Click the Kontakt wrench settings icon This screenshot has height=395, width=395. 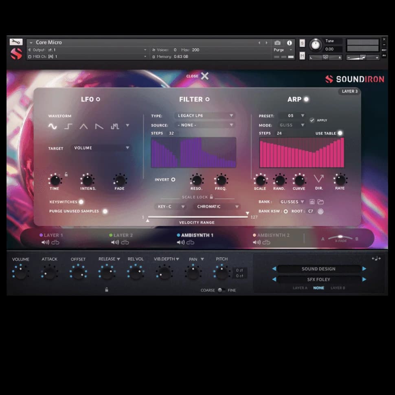[x=16, y=42]
